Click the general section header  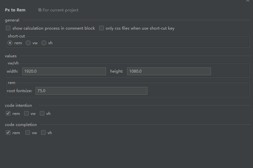[12, 20]
